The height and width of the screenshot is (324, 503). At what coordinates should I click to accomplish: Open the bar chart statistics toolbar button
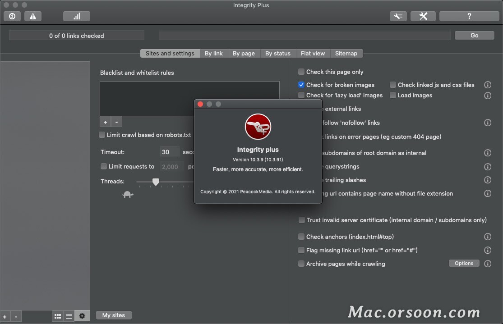(77, 16)
